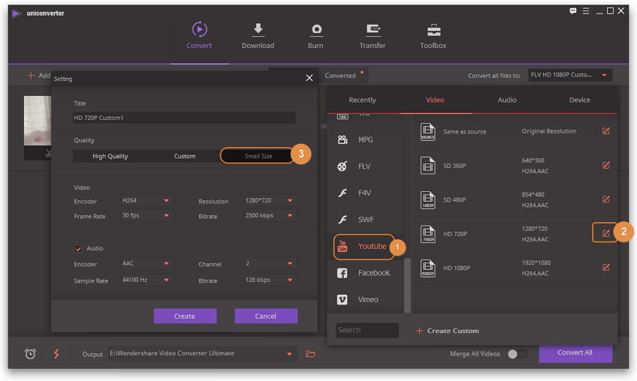Viewport: 637px width, 381px height.
Task: Click the Add files button
Action: click(38, 76)
